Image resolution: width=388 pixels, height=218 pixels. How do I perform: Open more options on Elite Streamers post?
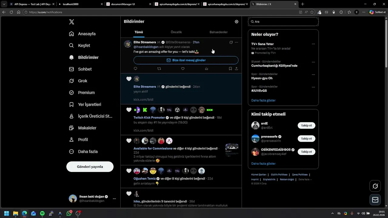pyautogui.click(x=236, y=42)
